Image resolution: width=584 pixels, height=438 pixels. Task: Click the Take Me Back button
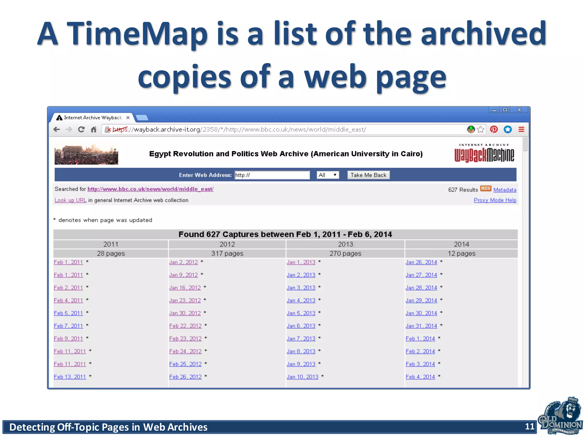pos(368,175)
